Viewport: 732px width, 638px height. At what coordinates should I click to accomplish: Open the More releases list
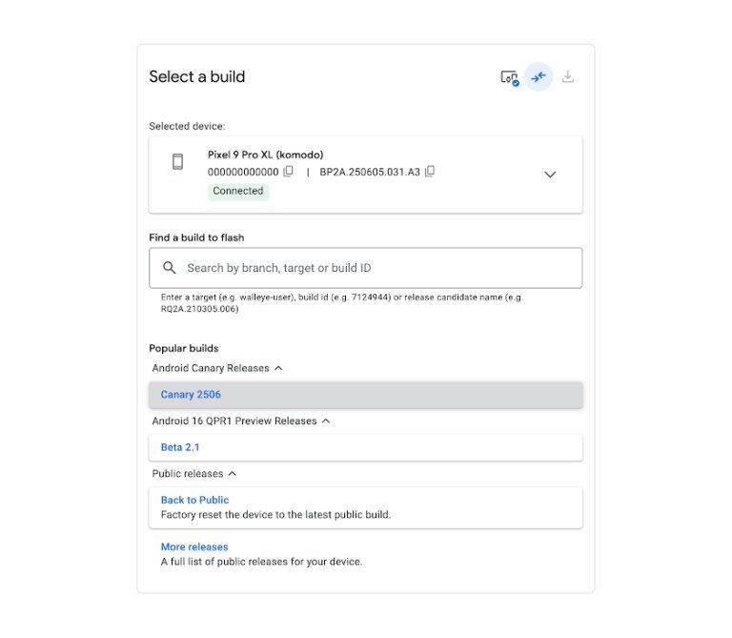(x=194, y=547)
